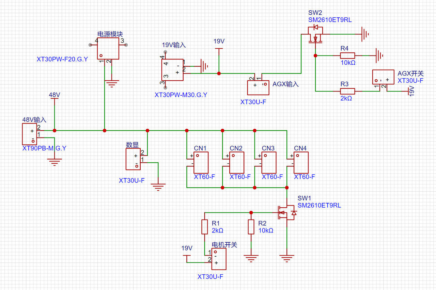Select the CN2 connector box
This screenshot has width=436, height=290.
point(237,163)
